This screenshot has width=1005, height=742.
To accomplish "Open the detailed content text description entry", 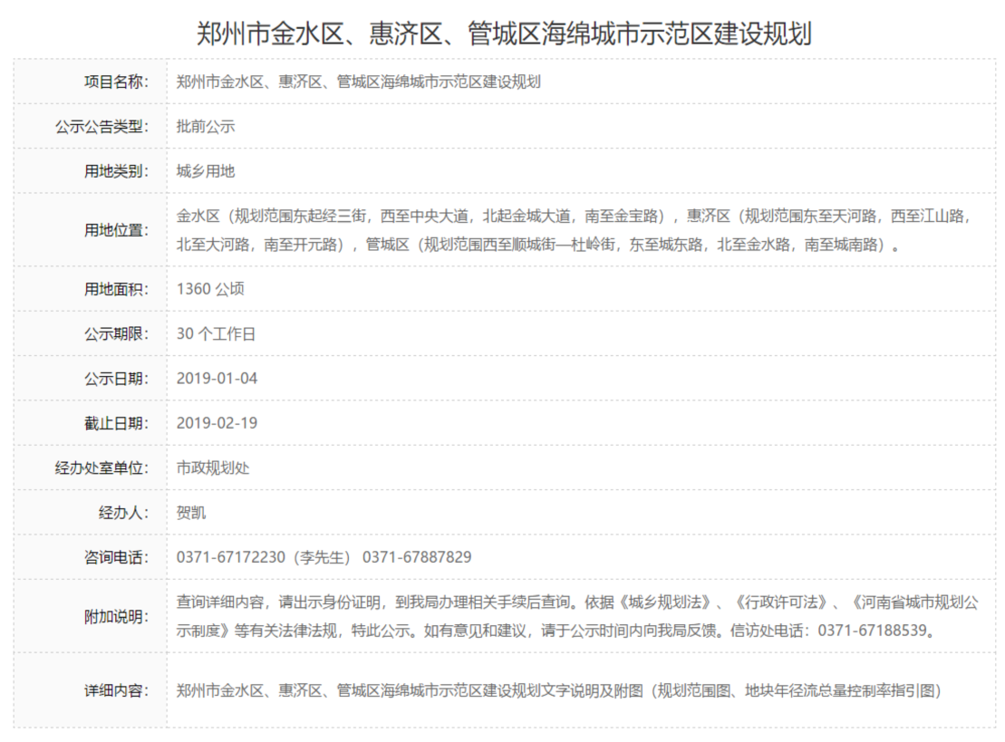I will pos(558,690).
